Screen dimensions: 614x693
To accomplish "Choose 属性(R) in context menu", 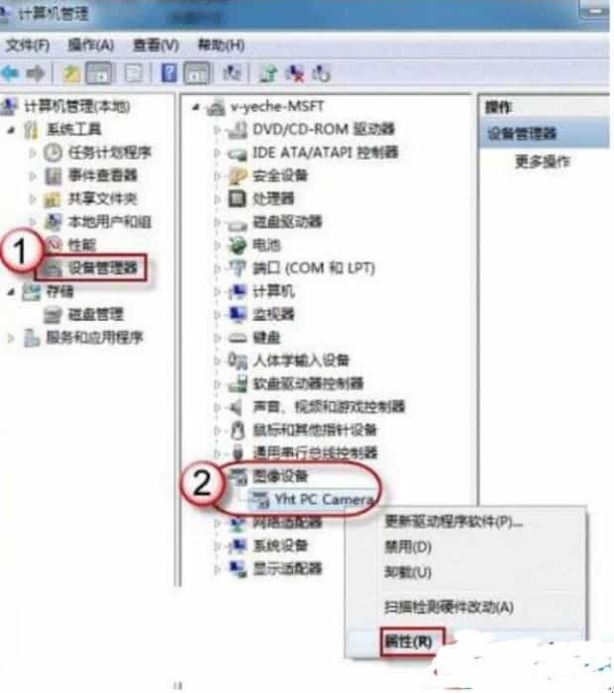I will point(408,642).
